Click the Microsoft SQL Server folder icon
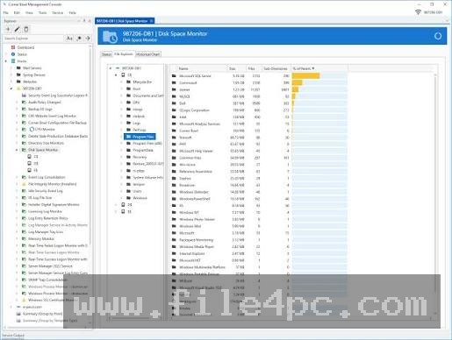452x340 pixels. [174, 76]
